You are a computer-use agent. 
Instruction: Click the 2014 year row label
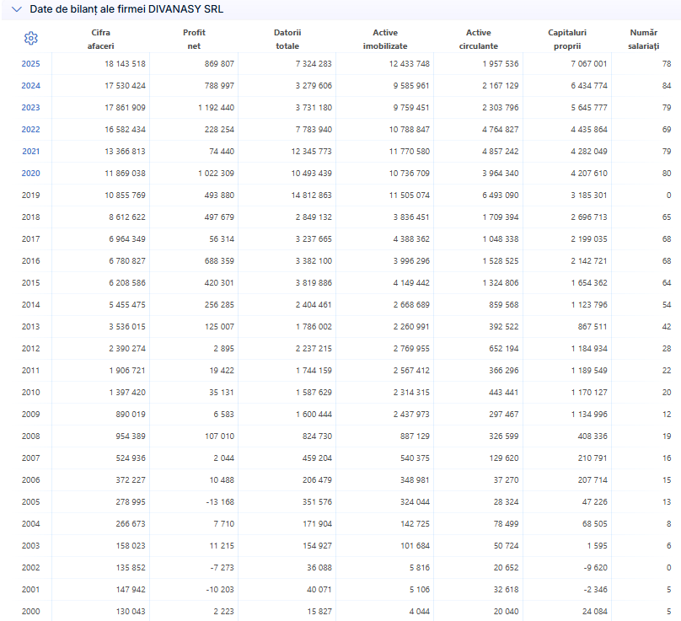click(x=31, y=305)
